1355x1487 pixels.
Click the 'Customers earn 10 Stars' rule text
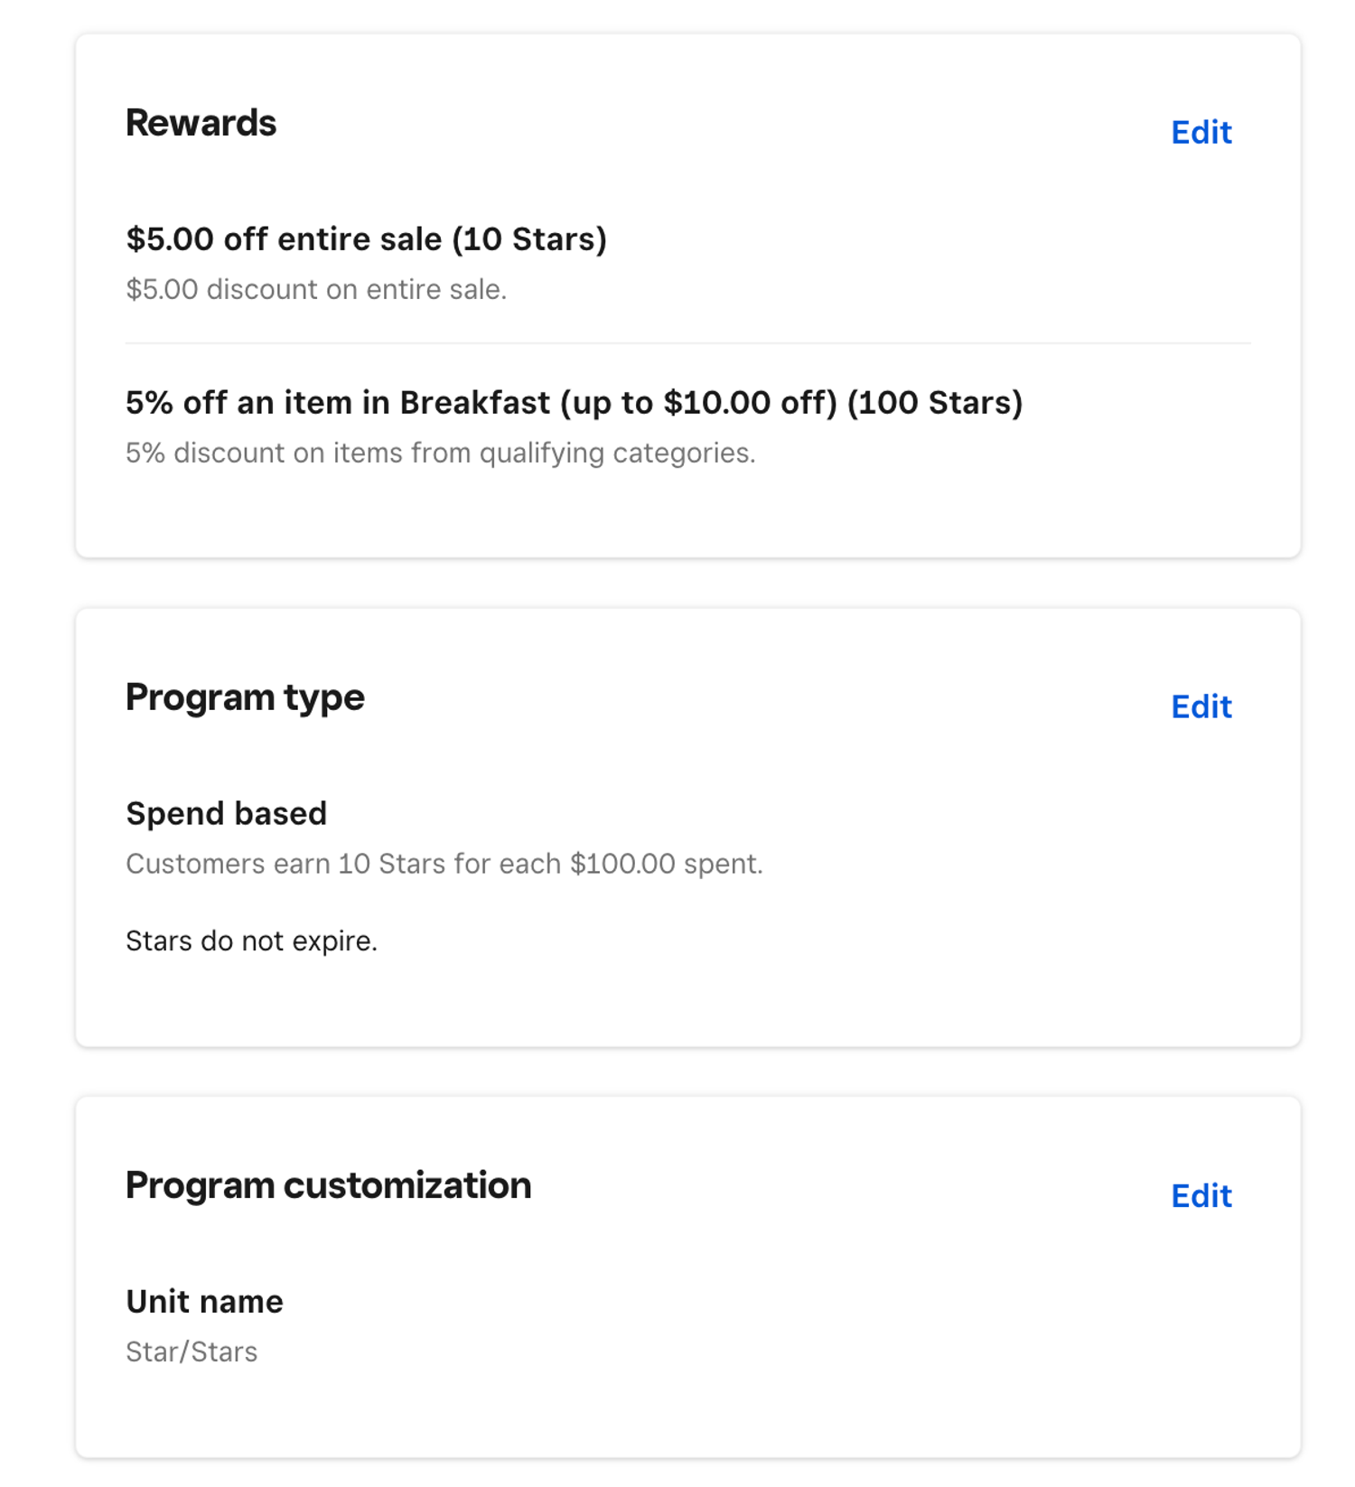(x=444, y=865)
